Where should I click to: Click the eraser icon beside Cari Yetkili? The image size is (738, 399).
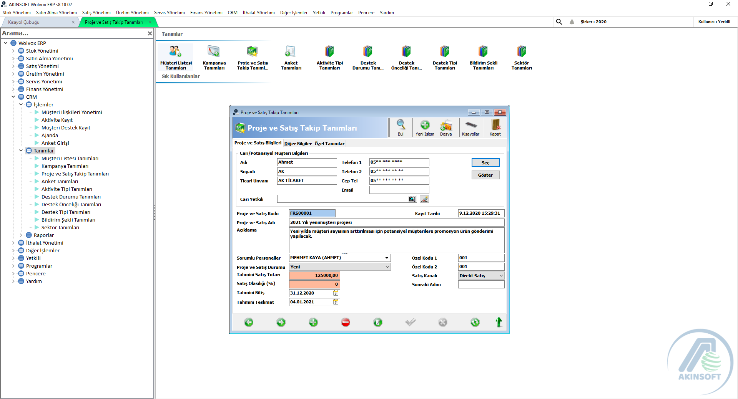click(x=424, y=199)
